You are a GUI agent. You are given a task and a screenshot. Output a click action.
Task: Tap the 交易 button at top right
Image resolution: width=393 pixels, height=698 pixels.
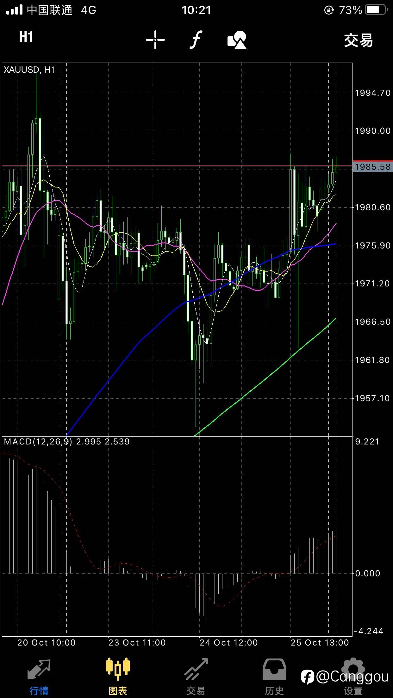point(359,40)
